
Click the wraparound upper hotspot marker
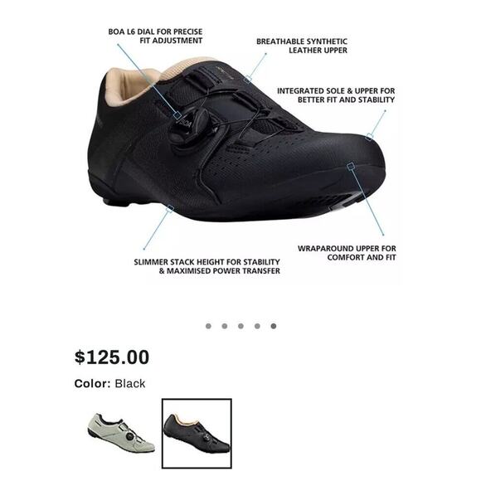(x=351, y=166)
